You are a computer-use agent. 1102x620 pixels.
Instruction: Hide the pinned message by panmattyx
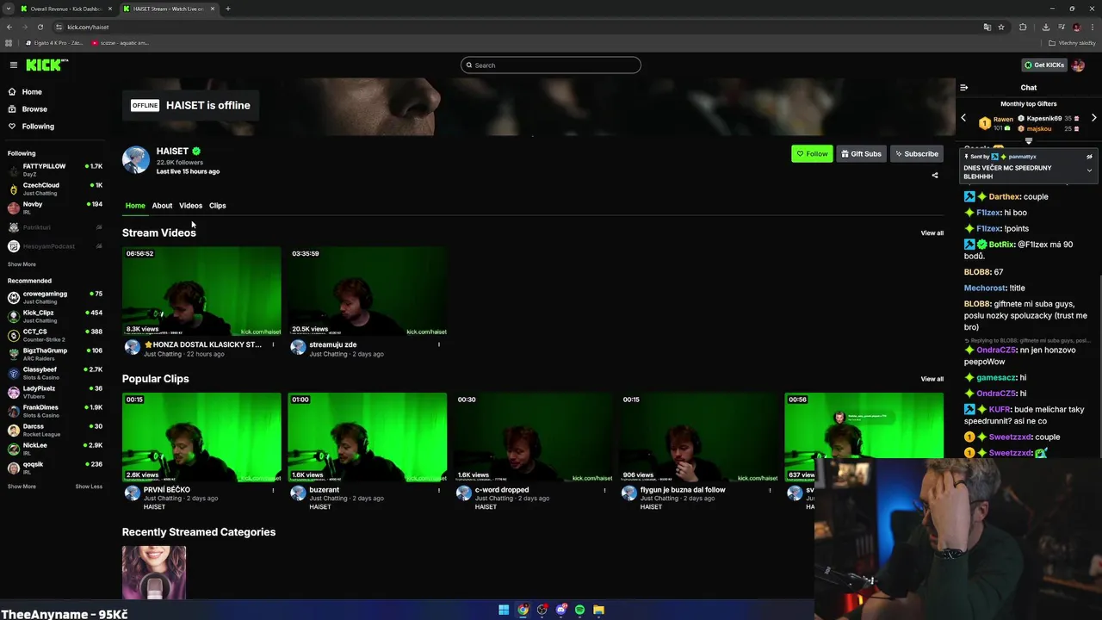1089,157
